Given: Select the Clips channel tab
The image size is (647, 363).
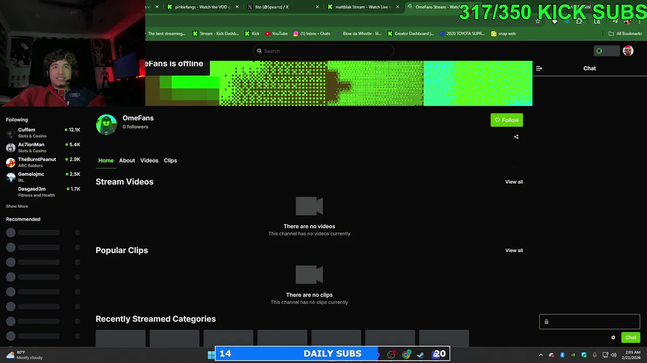Looking at the screenshot, I should (170, 160).
